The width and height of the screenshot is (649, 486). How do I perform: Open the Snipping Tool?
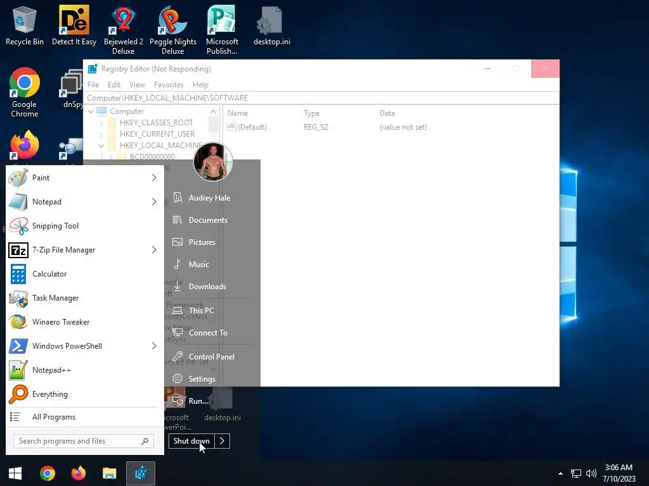point(83,226)
